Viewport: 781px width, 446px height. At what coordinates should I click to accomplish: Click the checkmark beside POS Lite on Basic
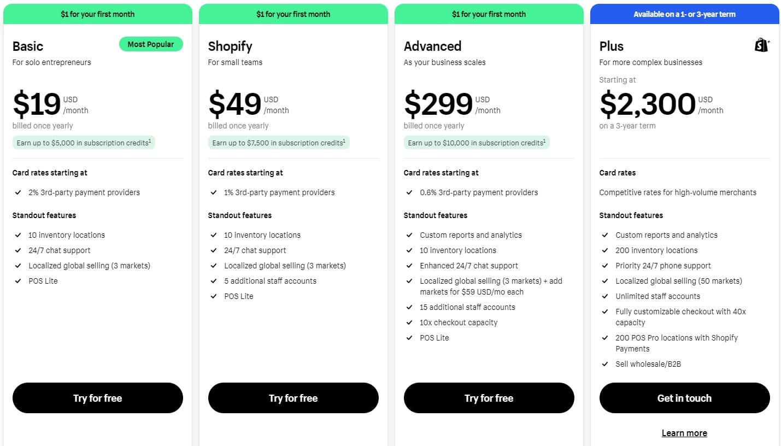click(18, 281)
